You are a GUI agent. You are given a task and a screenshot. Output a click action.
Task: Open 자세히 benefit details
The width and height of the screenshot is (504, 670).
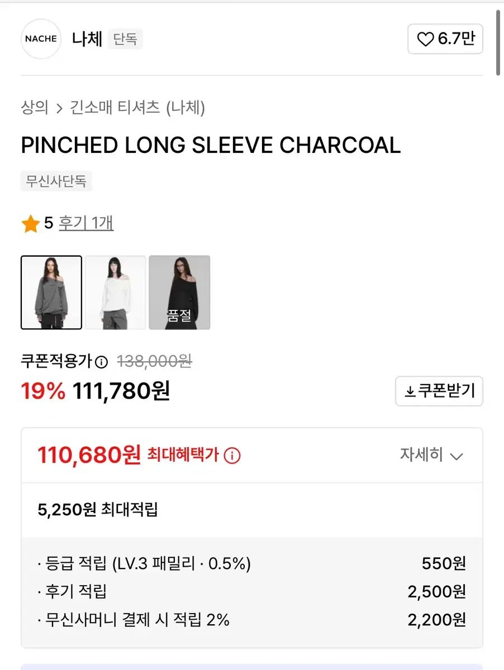(421, 455)
